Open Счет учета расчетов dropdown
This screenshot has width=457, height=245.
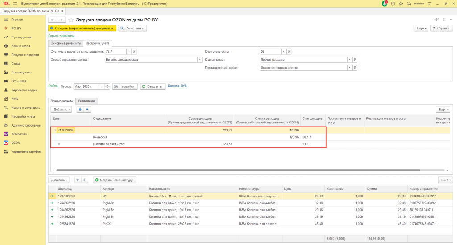(x=129, y=51)
